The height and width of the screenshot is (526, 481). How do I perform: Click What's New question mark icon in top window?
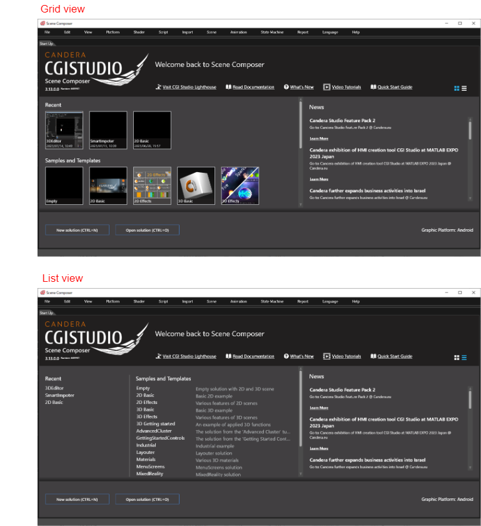point(286,87)
